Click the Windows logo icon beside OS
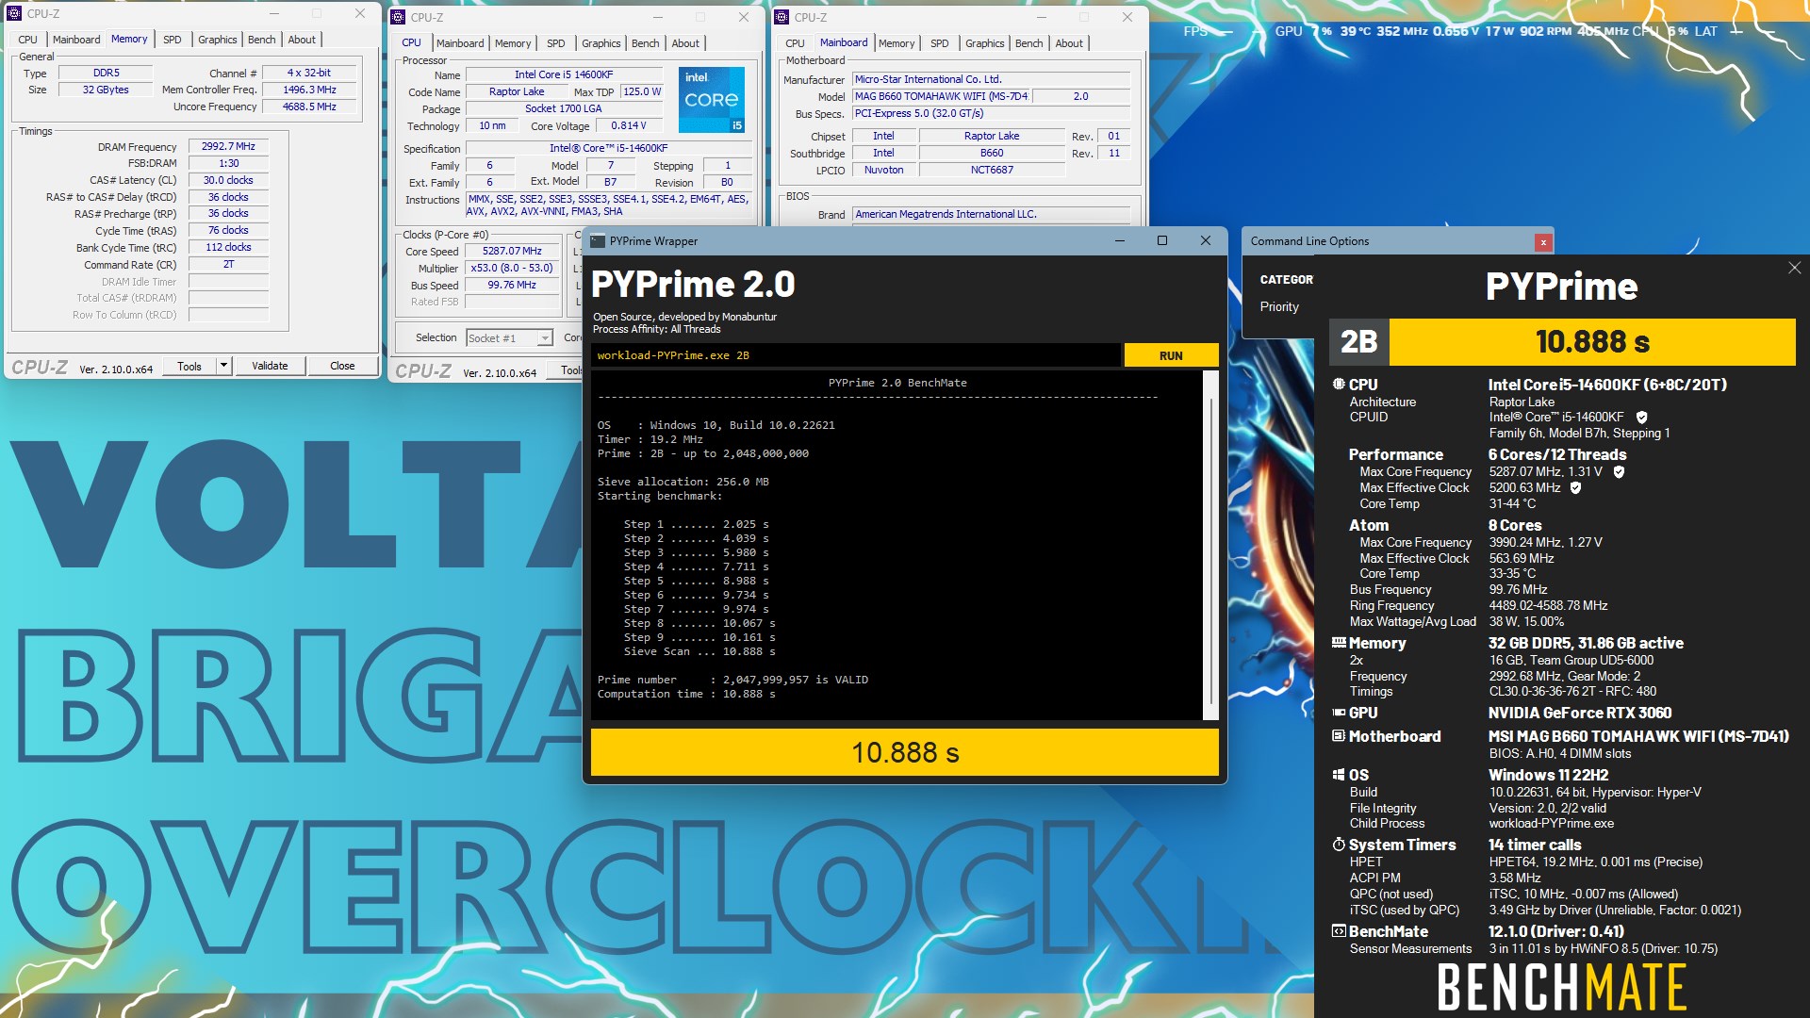 [1339, 775]
